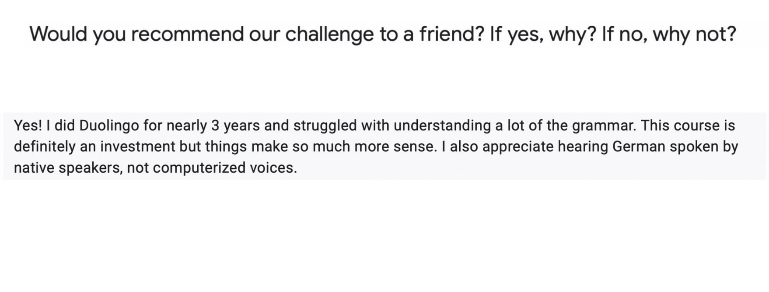Screen dimensions: 769x292
Task: Click the word "recommend" in the heading
Action: (x=187, y=34)
